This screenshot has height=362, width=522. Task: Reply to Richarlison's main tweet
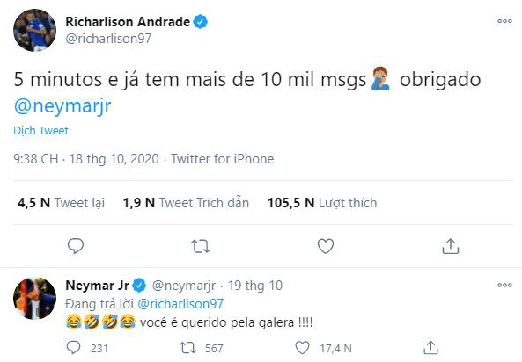(76, 246)
